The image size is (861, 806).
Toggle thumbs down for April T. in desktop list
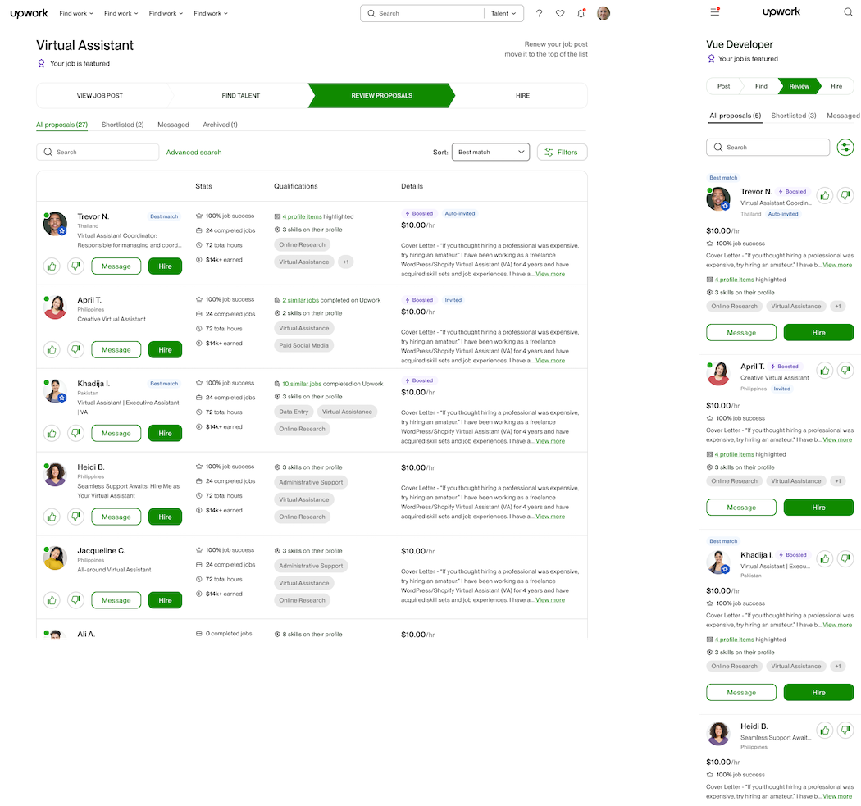point(75,350)
